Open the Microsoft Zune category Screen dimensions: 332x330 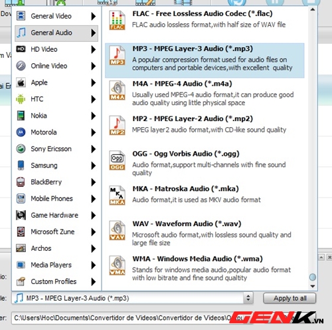(x=56, y=232)
